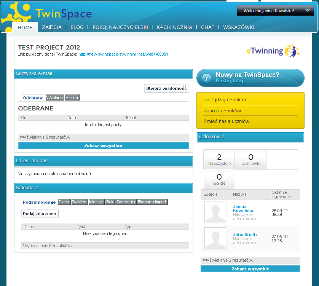Viewport: 319px width, 286px height.
Task: Open KĄCIK UCZNIA in navigation
Action: (x=174, y=27)
